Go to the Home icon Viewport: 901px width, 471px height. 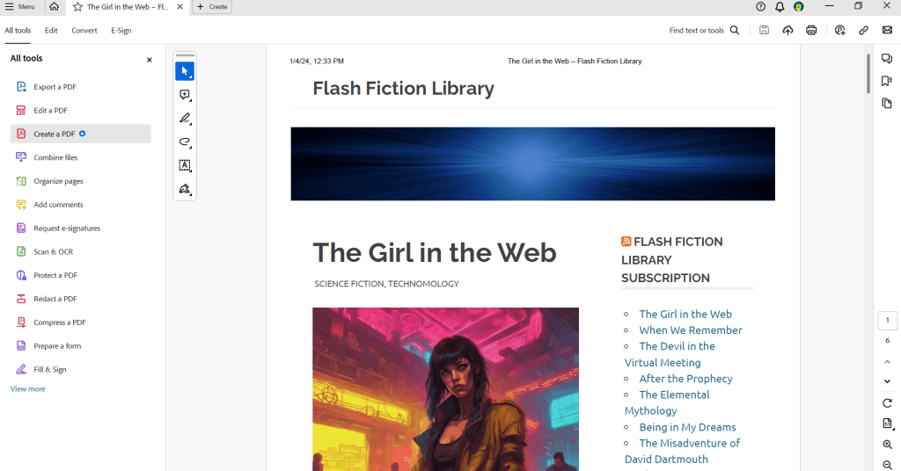54,7
